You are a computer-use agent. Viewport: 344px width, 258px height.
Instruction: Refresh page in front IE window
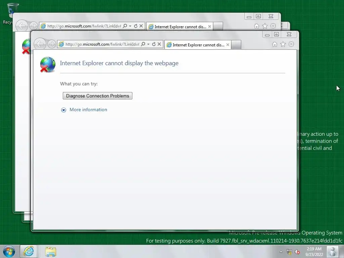(154, 44)
